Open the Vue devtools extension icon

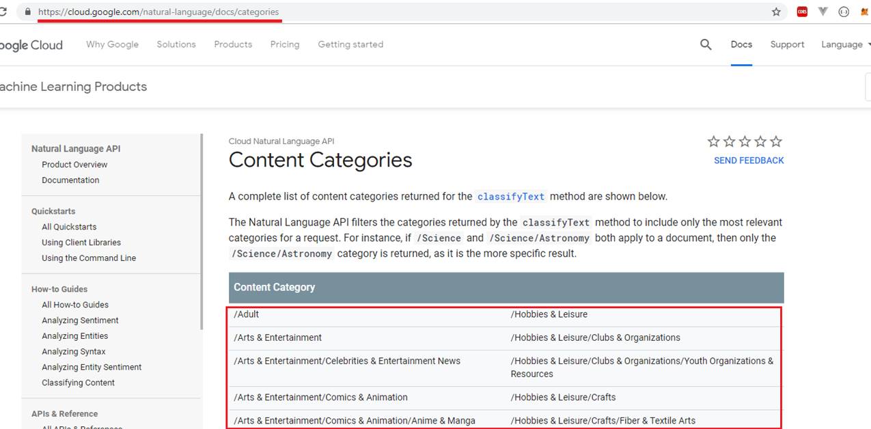(x=823, y=12)
